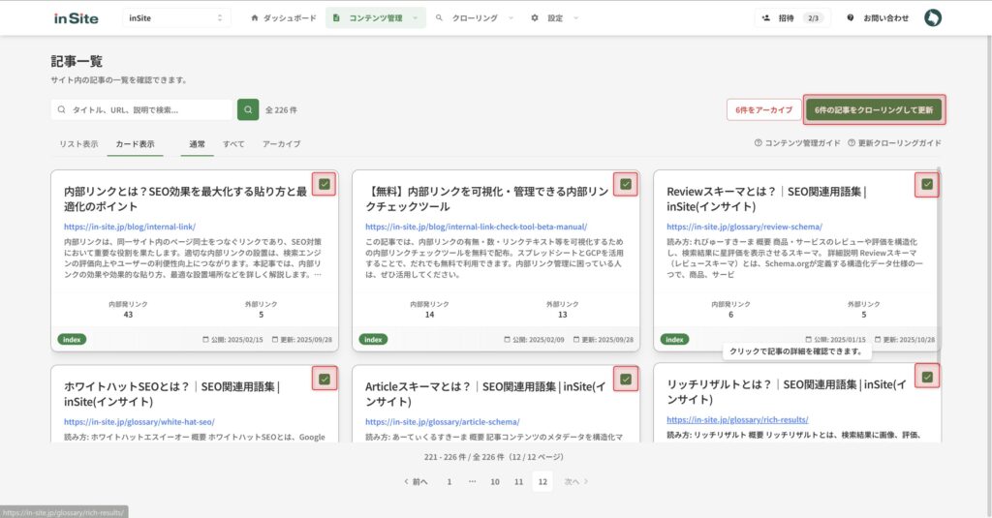Image resolution: width=992 pixels, height=518 pixels.
Task: Uncheck the 内部リンクとは？ card checkbox
Action: (x=324, y=184)
